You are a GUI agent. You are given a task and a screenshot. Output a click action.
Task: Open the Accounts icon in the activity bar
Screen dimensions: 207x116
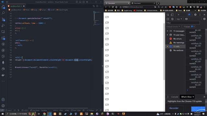click(3, 100)
